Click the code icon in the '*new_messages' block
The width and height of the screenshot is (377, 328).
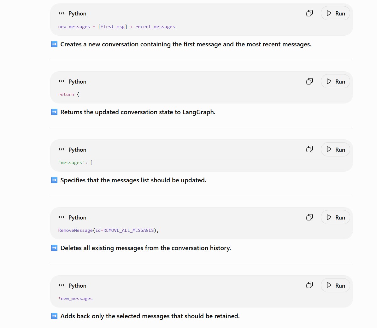click(x=62, y=285)
